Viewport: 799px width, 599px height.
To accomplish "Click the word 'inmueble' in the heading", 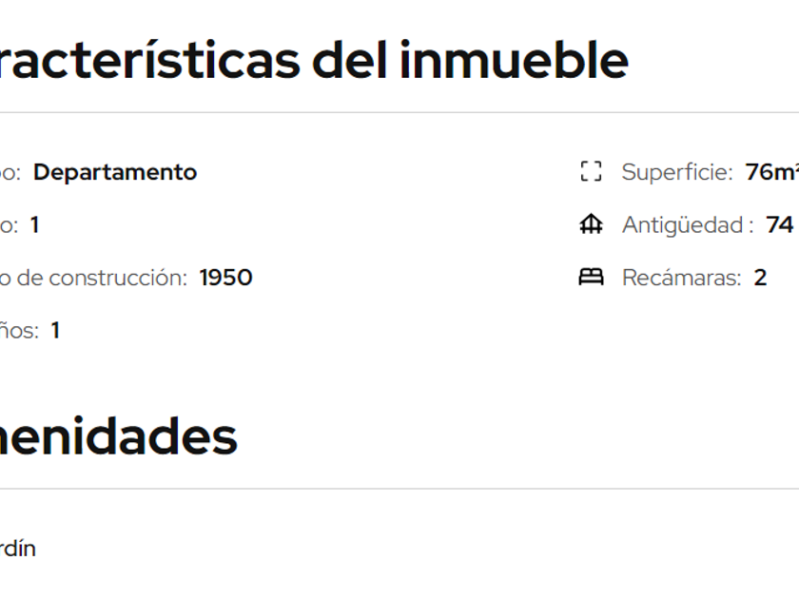I will (x=514, y=60).
